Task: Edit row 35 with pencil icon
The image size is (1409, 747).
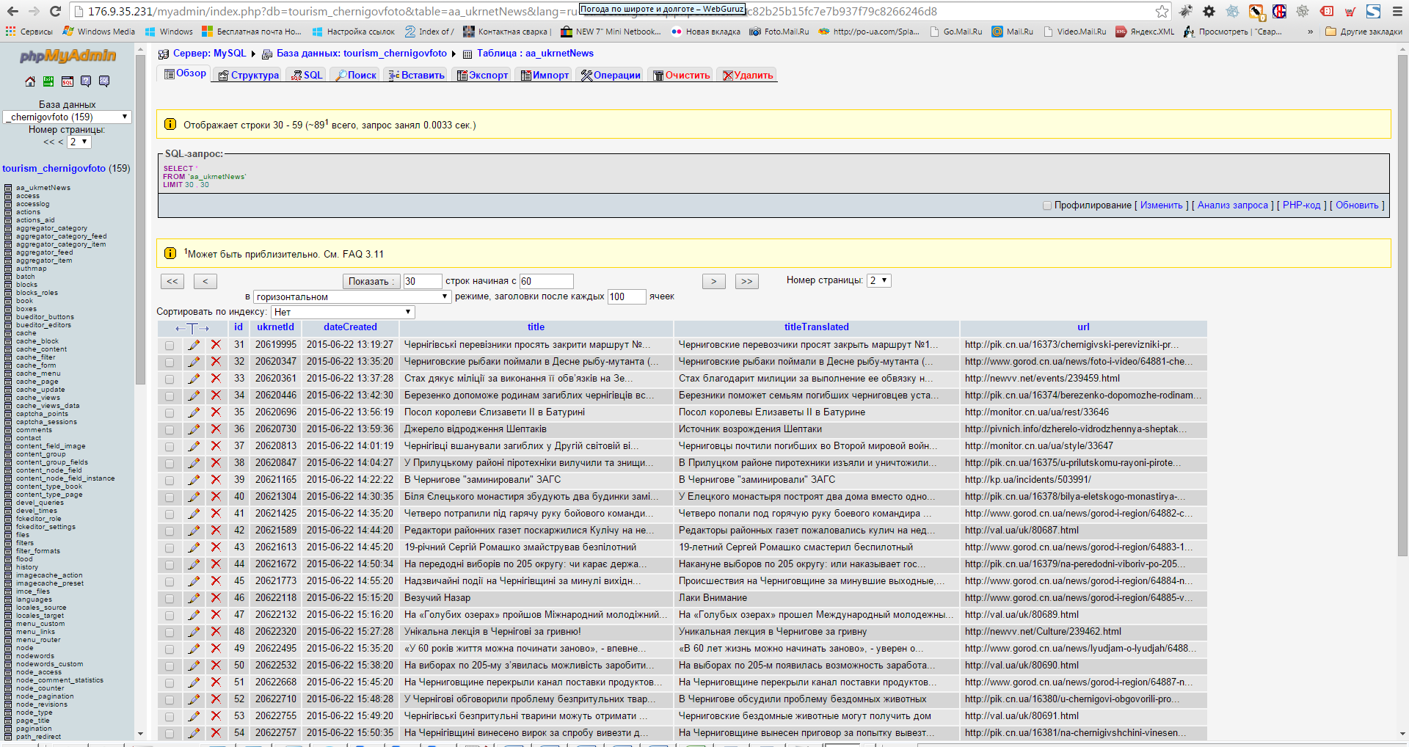Action: [x=194, y=412]
